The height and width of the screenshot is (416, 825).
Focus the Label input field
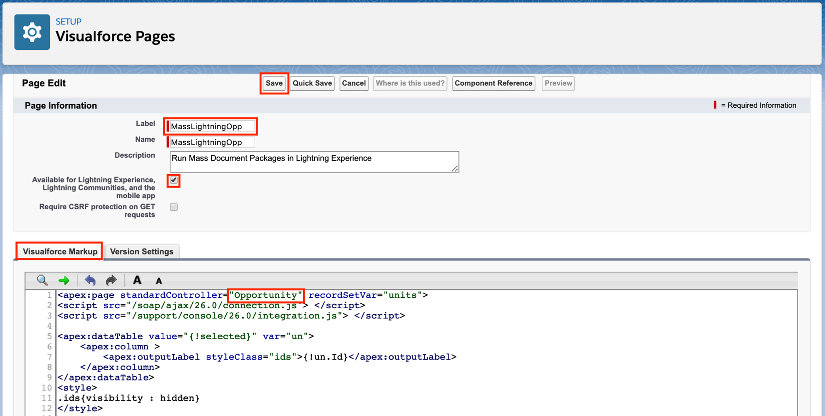tap(212, 126)
